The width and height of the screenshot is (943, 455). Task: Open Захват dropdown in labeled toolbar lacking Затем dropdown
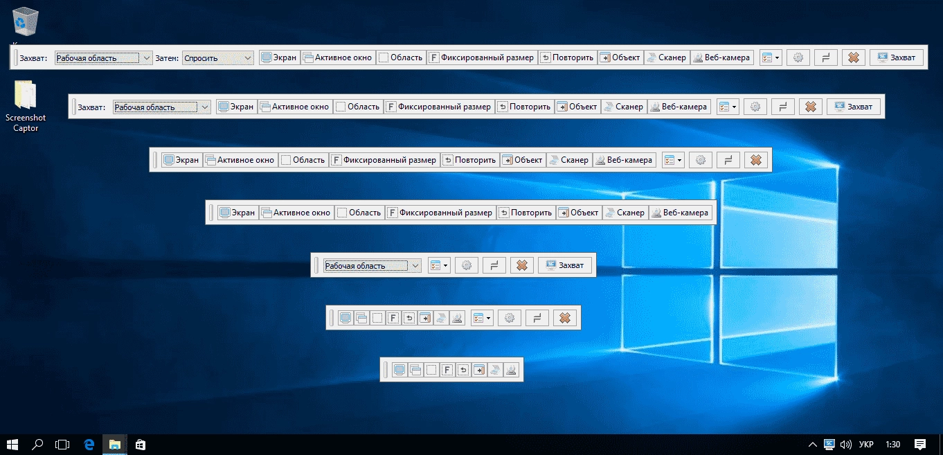161,107
